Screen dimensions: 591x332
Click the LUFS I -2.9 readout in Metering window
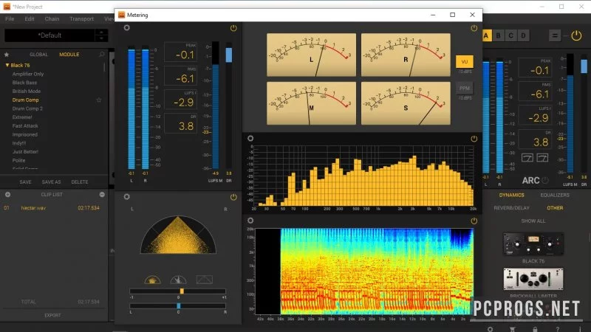(x=181, y=100)
